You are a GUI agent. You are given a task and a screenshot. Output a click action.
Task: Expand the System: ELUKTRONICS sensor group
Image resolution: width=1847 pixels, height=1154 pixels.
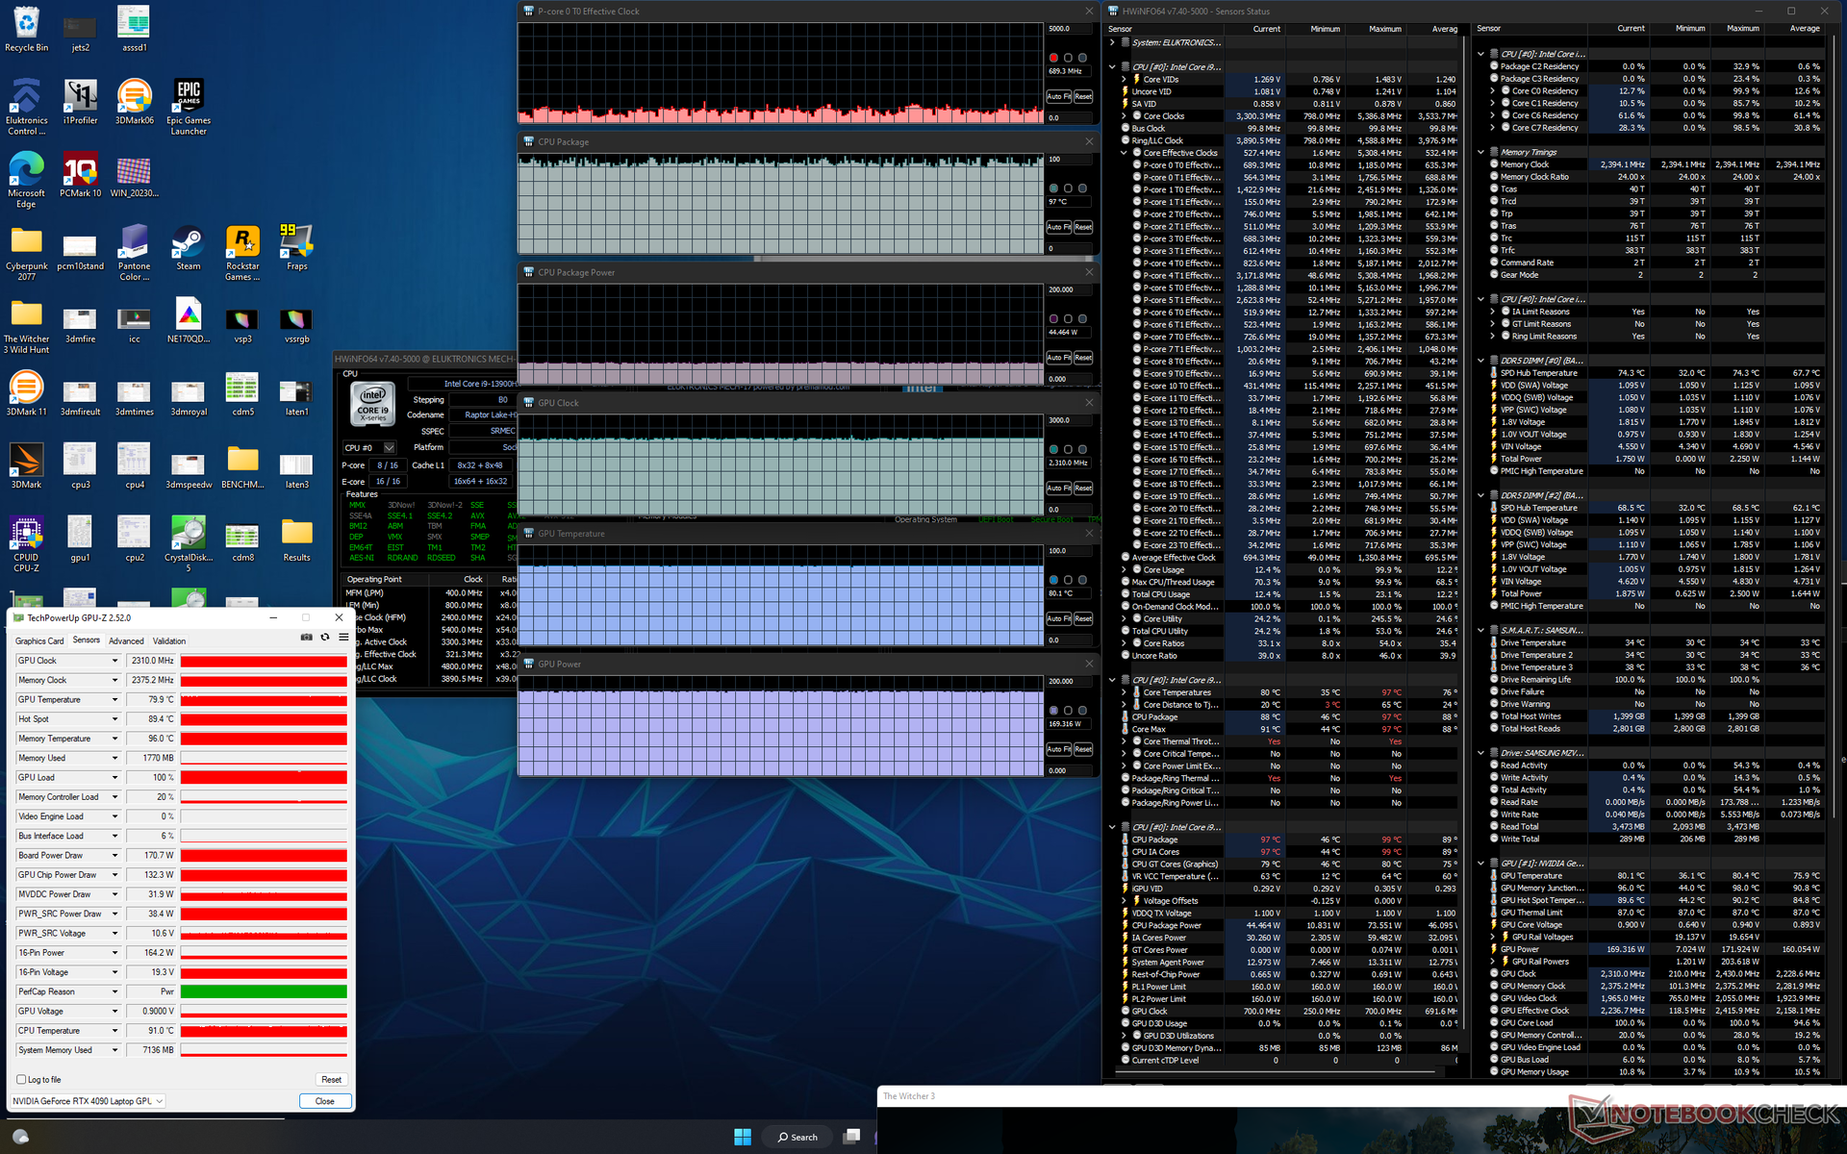coord(1113,42)
